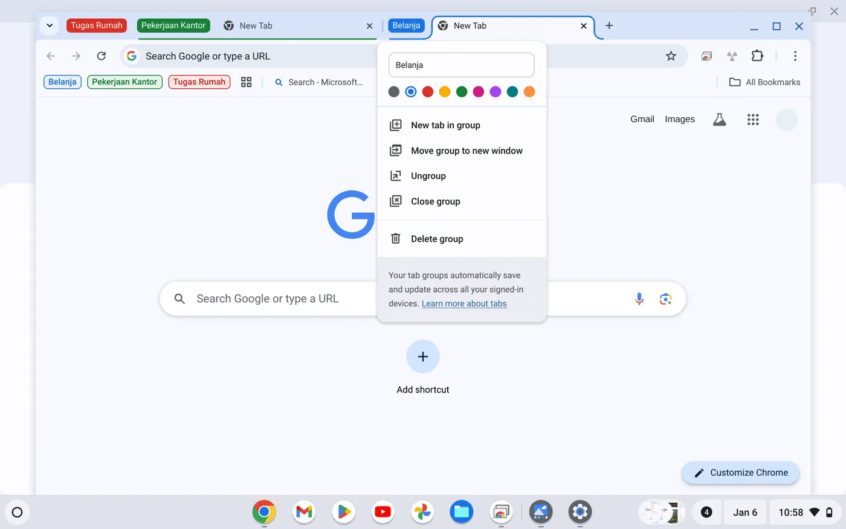Viewport: 846px width, 529px height.
Task: Select Close group from the menu
Action: (462, 201)
